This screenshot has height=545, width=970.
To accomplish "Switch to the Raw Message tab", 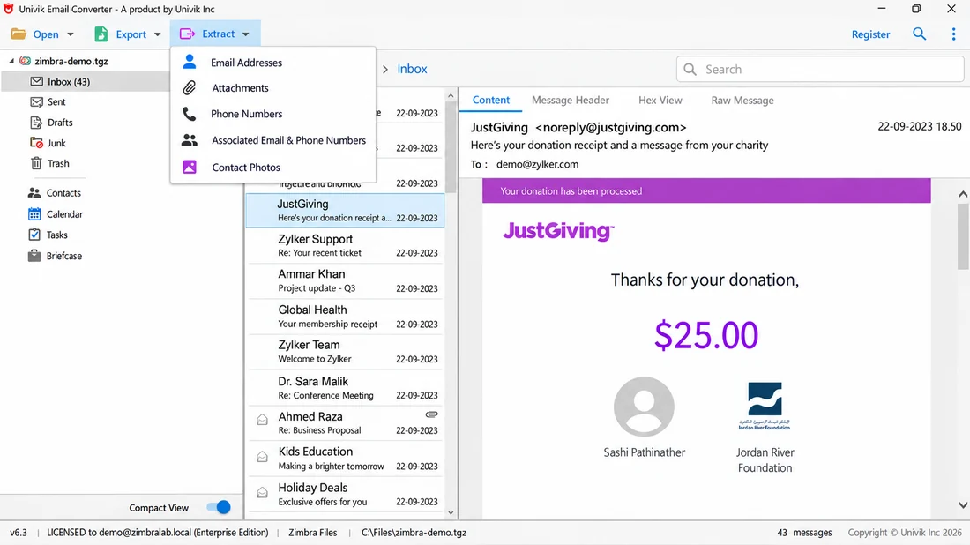I will click(742, 101).
